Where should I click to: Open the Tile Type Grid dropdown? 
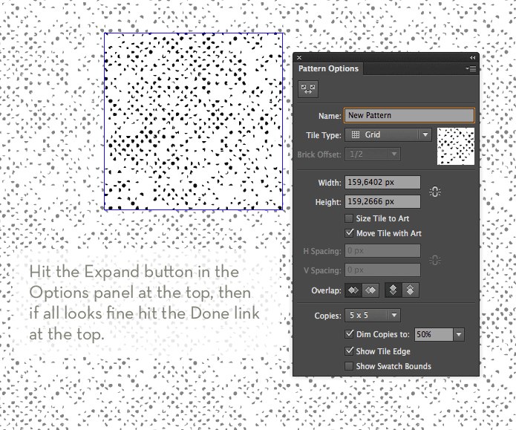click(388, 134)
